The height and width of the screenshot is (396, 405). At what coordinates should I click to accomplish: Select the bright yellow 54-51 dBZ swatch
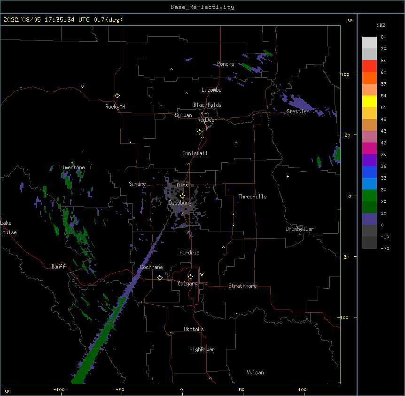pos(369,101)
